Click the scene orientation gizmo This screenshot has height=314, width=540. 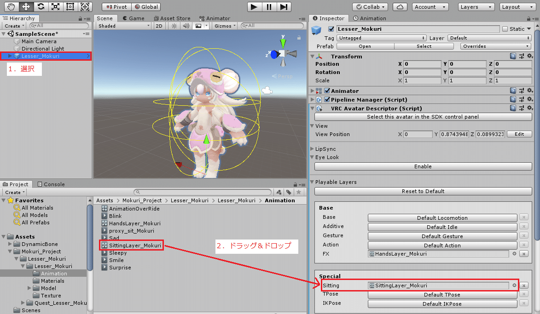[x=282, y=53]
